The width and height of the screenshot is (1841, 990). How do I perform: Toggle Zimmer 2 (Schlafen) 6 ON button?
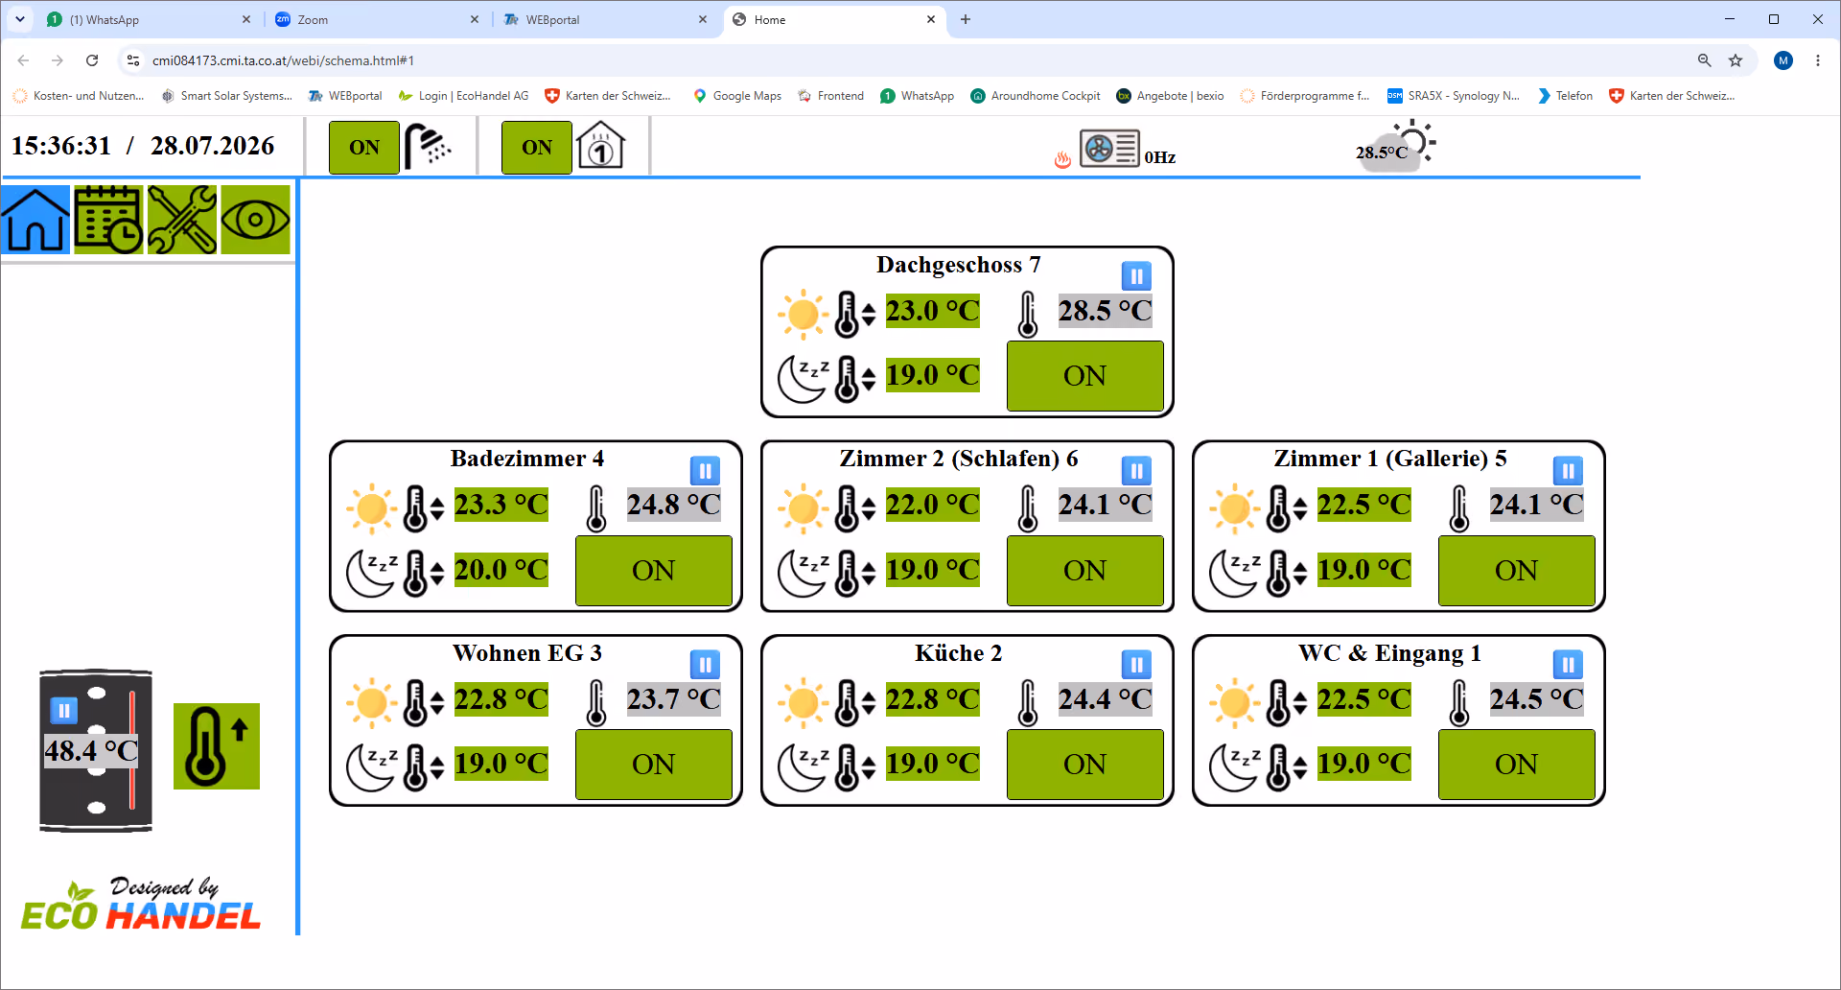(x=1085, y=571)
